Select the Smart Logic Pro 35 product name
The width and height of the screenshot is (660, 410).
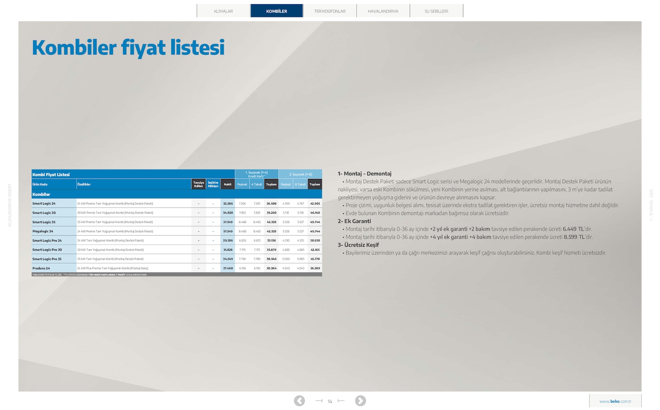click(x=47, y=259)
